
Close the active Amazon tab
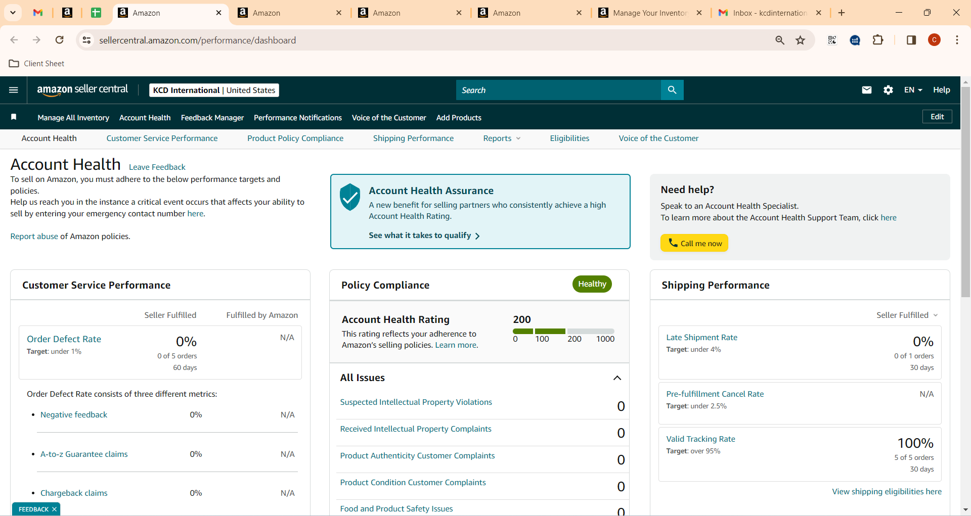coord(219,13)
